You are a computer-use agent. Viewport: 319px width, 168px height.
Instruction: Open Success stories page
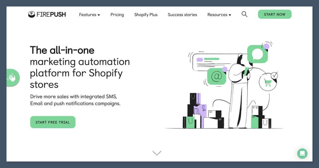click(183, 15)
